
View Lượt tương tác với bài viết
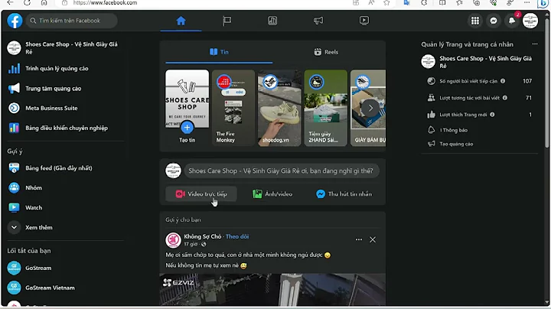(x=480, y=98)
